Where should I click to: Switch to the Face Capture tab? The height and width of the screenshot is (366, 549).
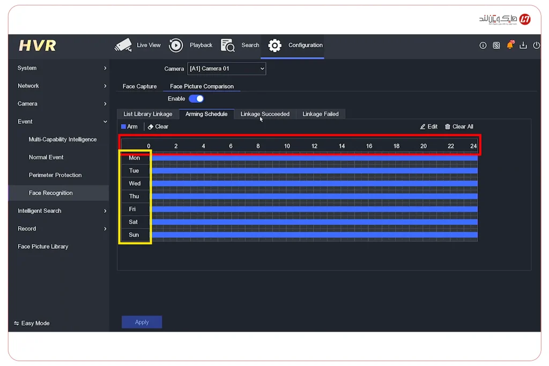click(139, 86)
